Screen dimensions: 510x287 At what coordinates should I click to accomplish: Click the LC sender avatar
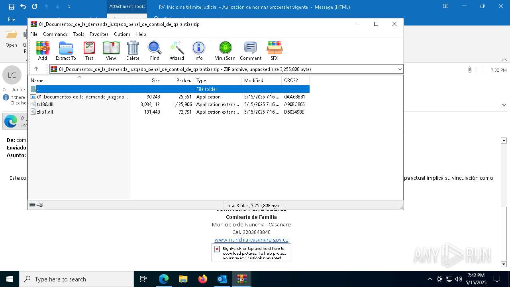(x=12, y=75)
